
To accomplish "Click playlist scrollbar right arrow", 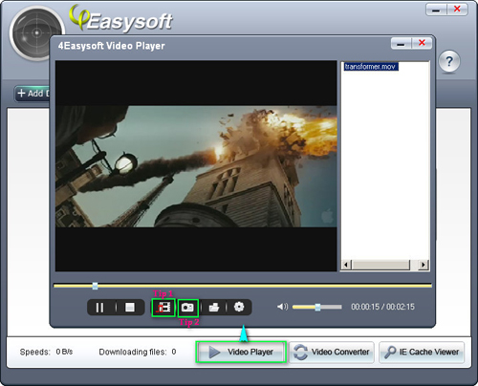I will click(x=424, y=265).
